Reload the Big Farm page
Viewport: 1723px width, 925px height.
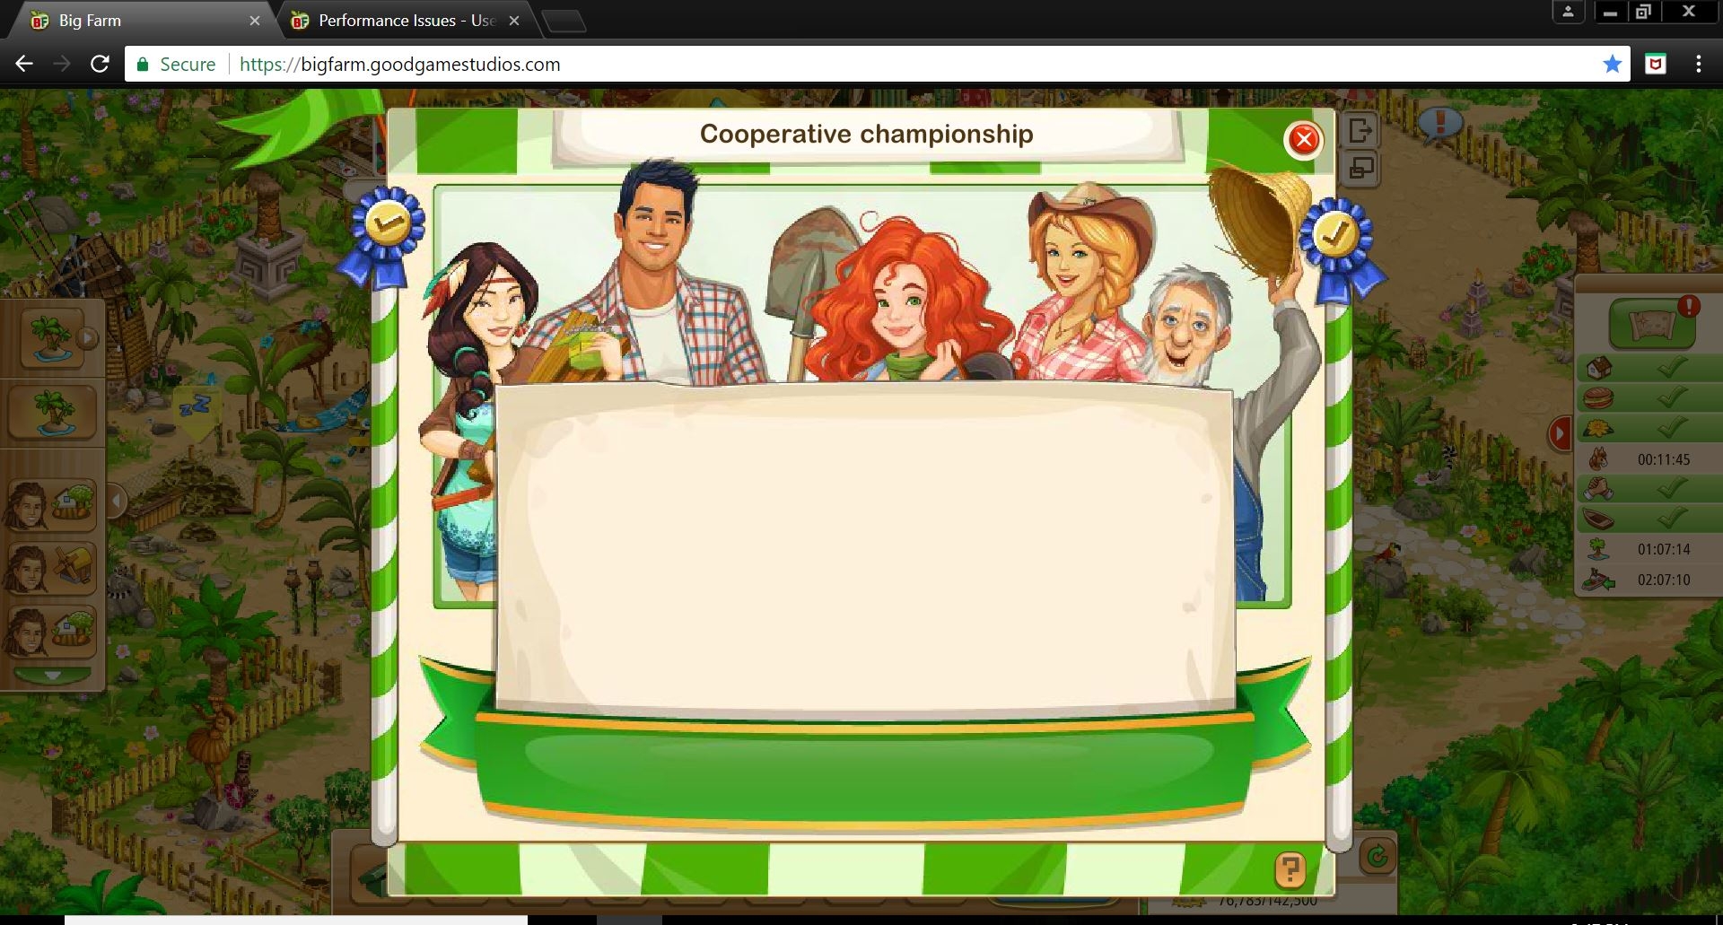click(101, 64)
